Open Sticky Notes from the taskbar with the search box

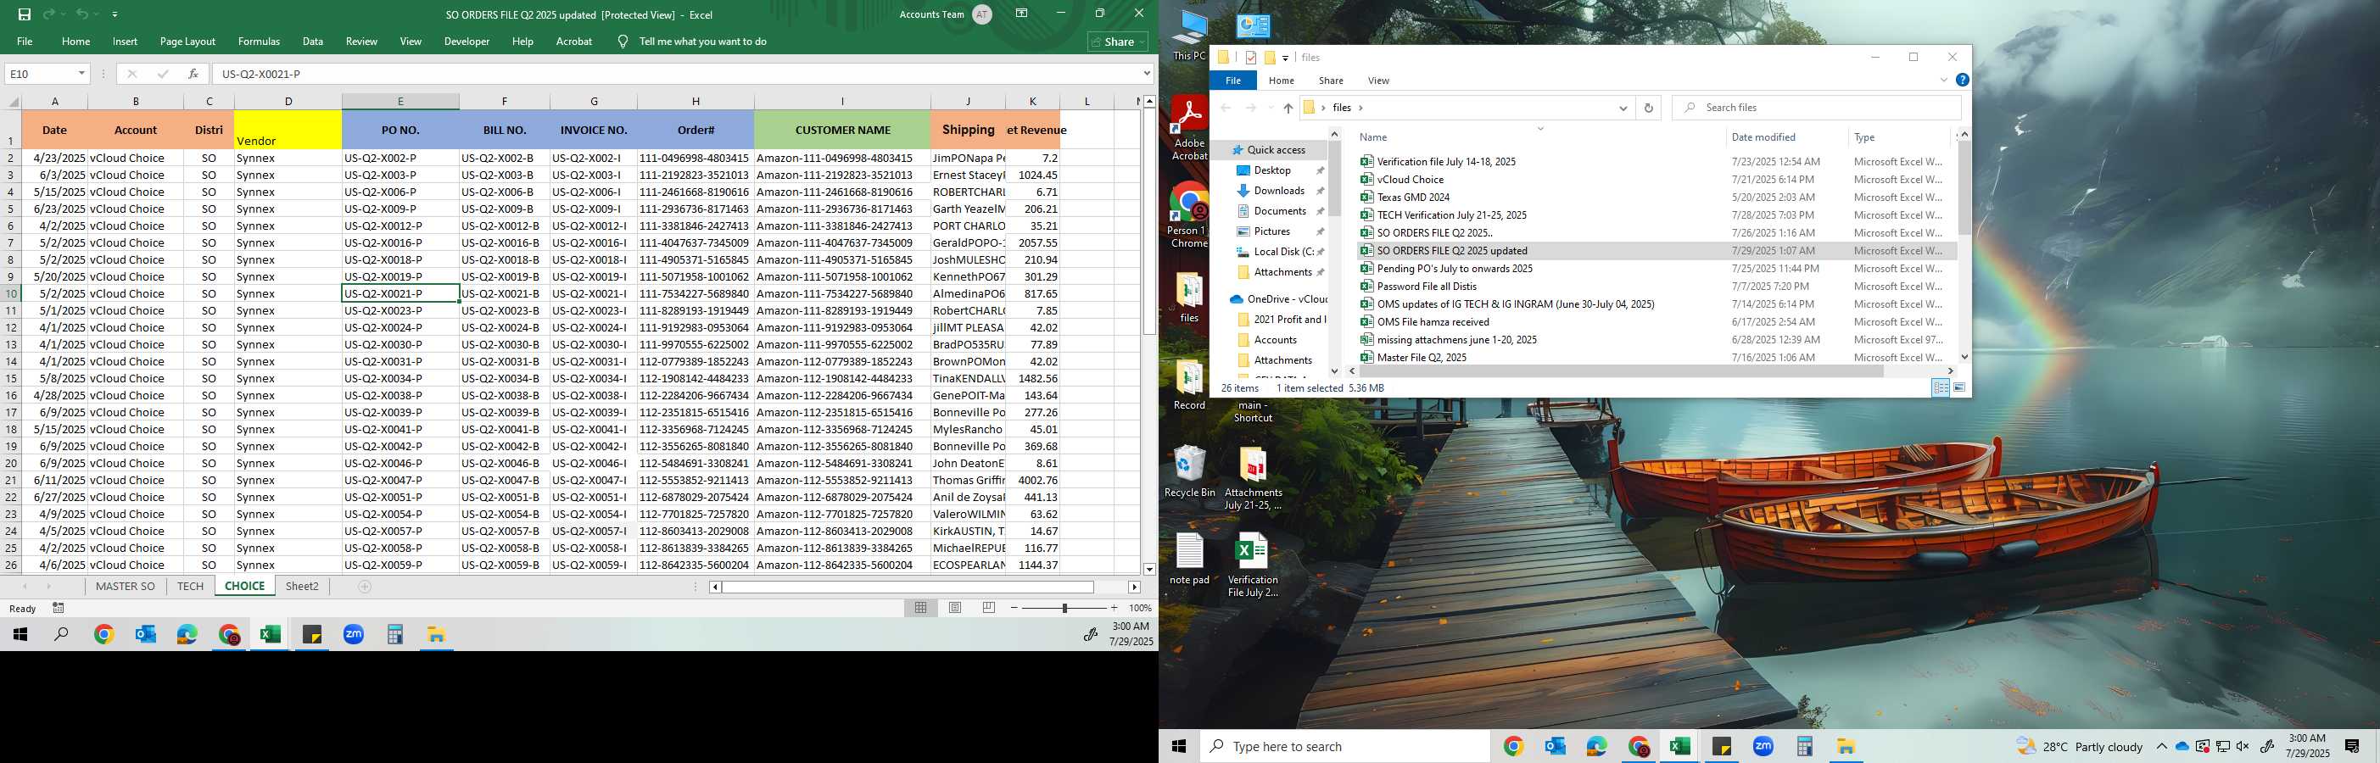pyautogui.click(x=1721, y=746)
